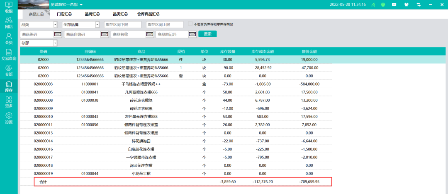448x194 pixels.
Task: Click the 库存区间下限 input field
Action: (122, 25)
